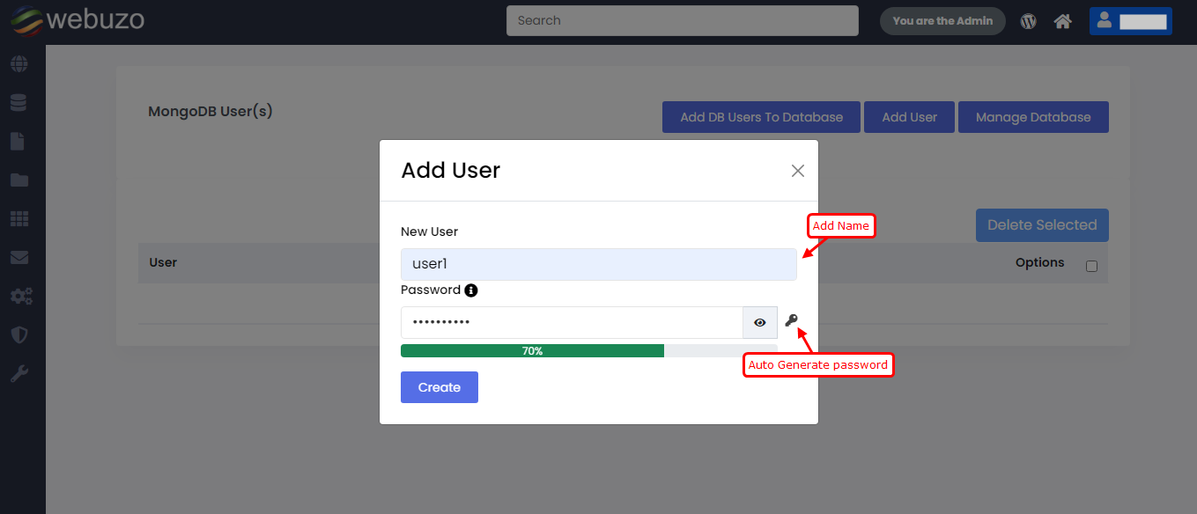The height and width of the screenshot is (514, 1197).
Task: Click the wrench tools sidebar icon
Action: (18, 374)
